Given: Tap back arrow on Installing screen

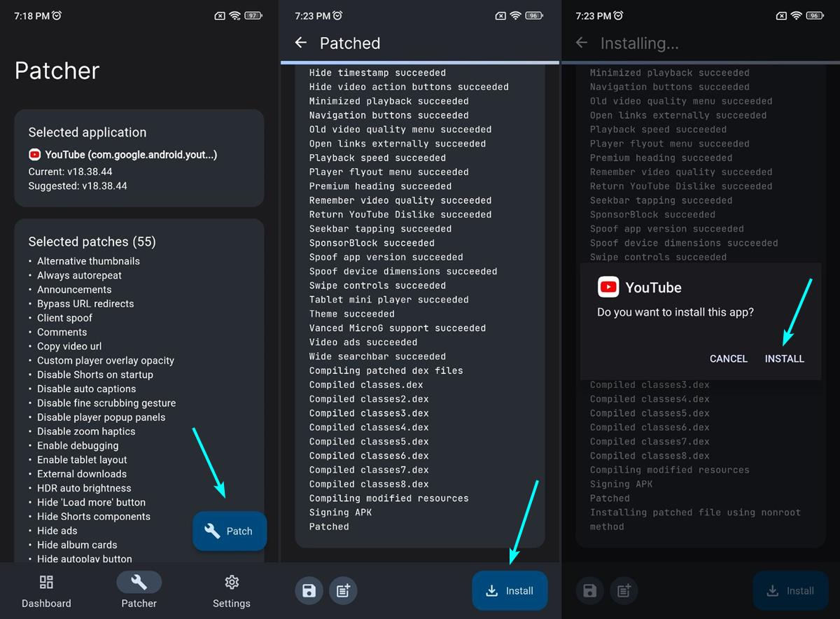Looking at the screenshot, I should 581,43.
